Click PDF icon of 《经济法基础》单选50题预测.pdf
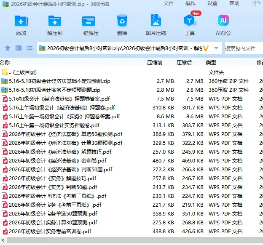The width and height of the screenshot is (263, 245). coord(5,134)
